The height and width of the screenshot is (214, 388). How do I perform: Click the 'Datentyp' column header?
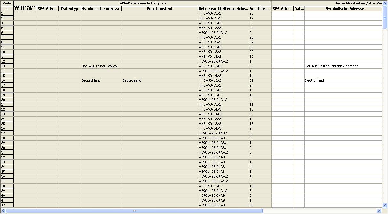point(70,9)
